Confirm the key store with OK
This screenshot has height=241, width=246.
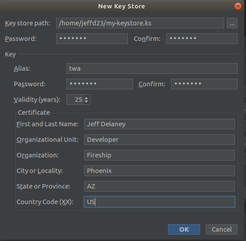click(184, 229)
